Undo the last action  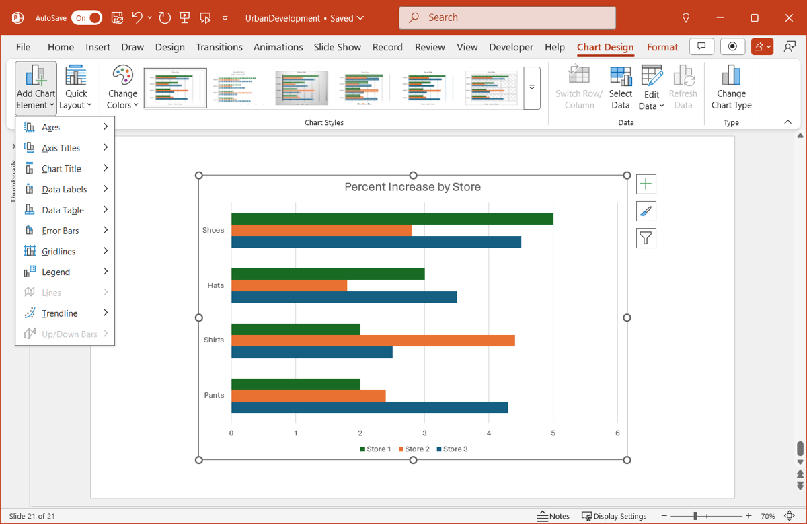137,18
